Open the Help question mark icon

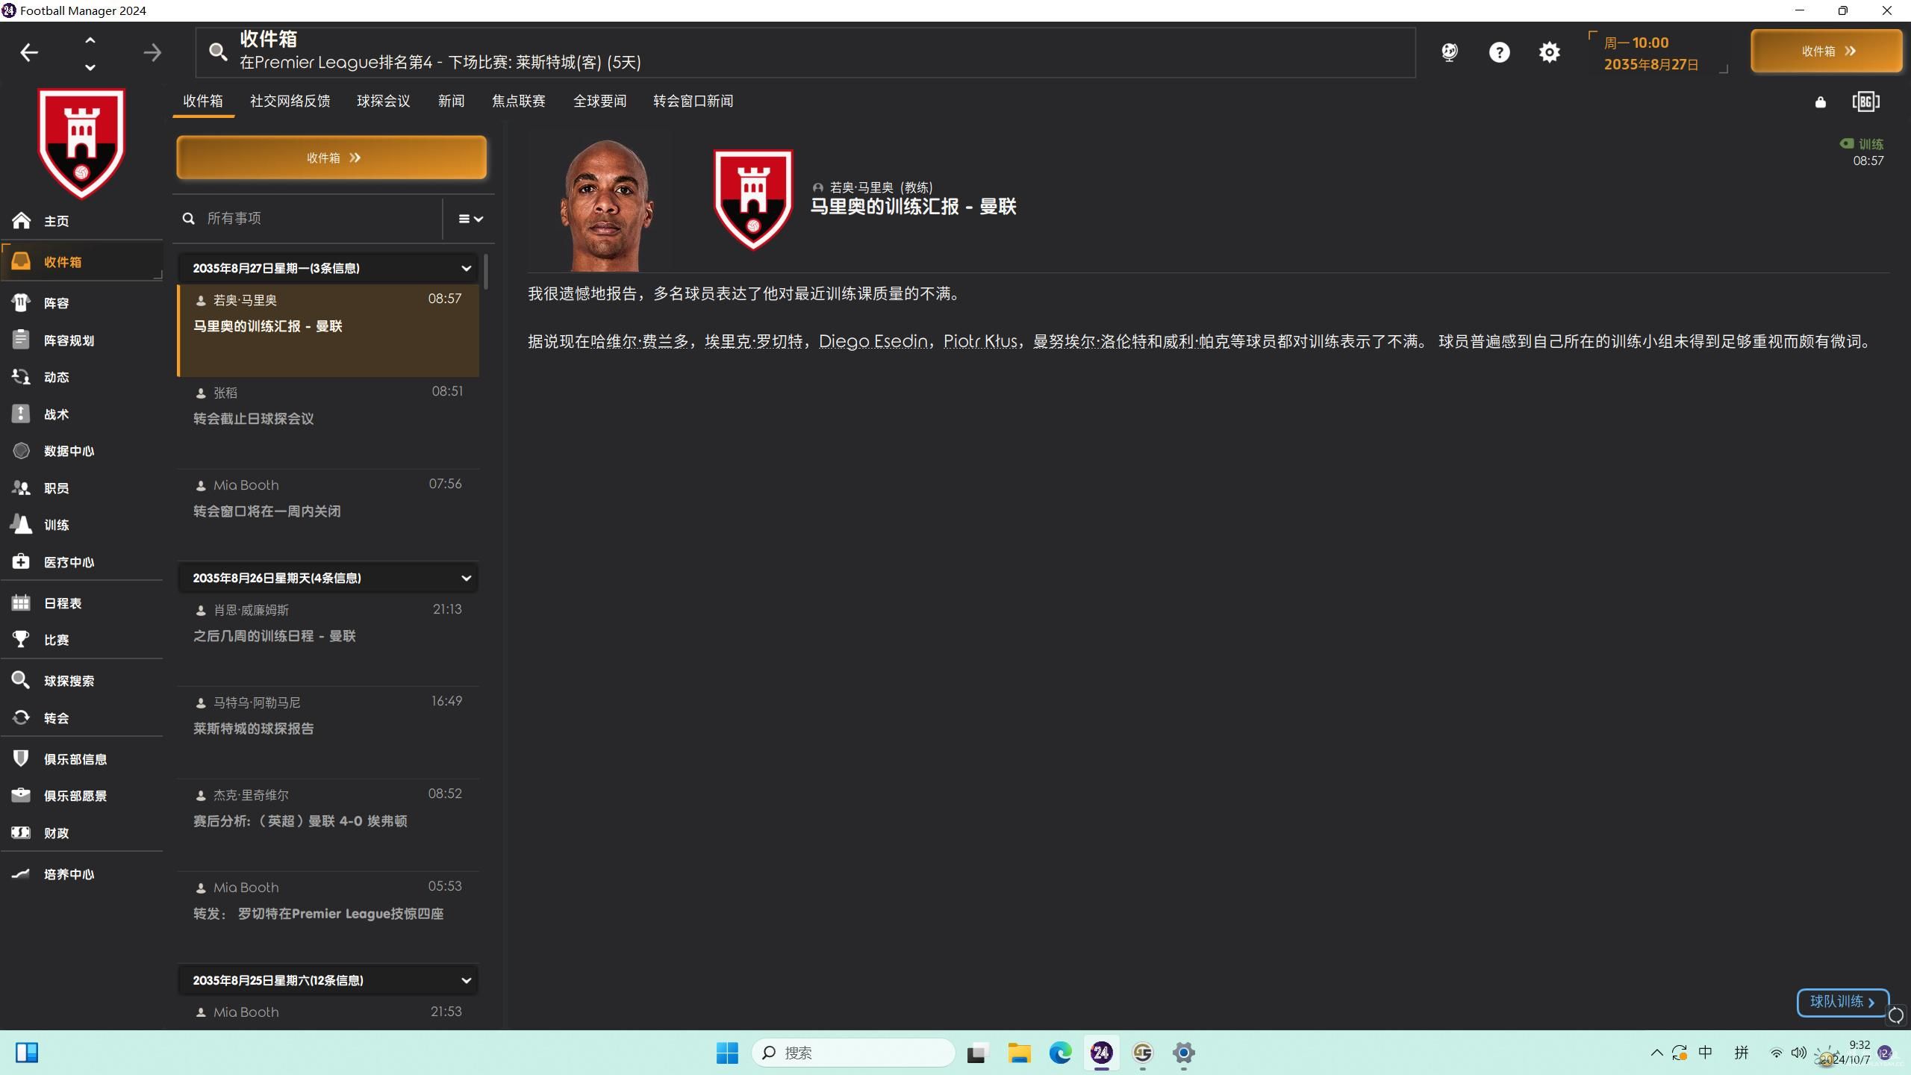point(1499,52)
